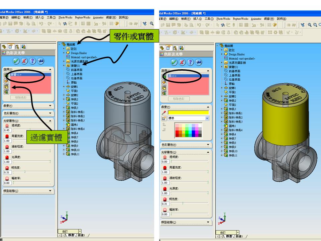Screen dimensions: 321x241
Task: Open PhotoWorks render manager tab icon in left window
Action: [x=23, y=47]
